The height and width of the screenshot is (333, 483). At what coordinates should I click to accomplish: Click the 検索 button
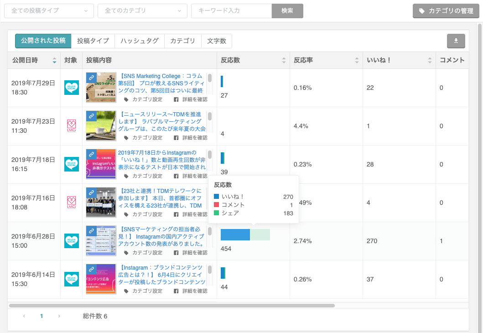pyautogui.click(x=287, y=11)
